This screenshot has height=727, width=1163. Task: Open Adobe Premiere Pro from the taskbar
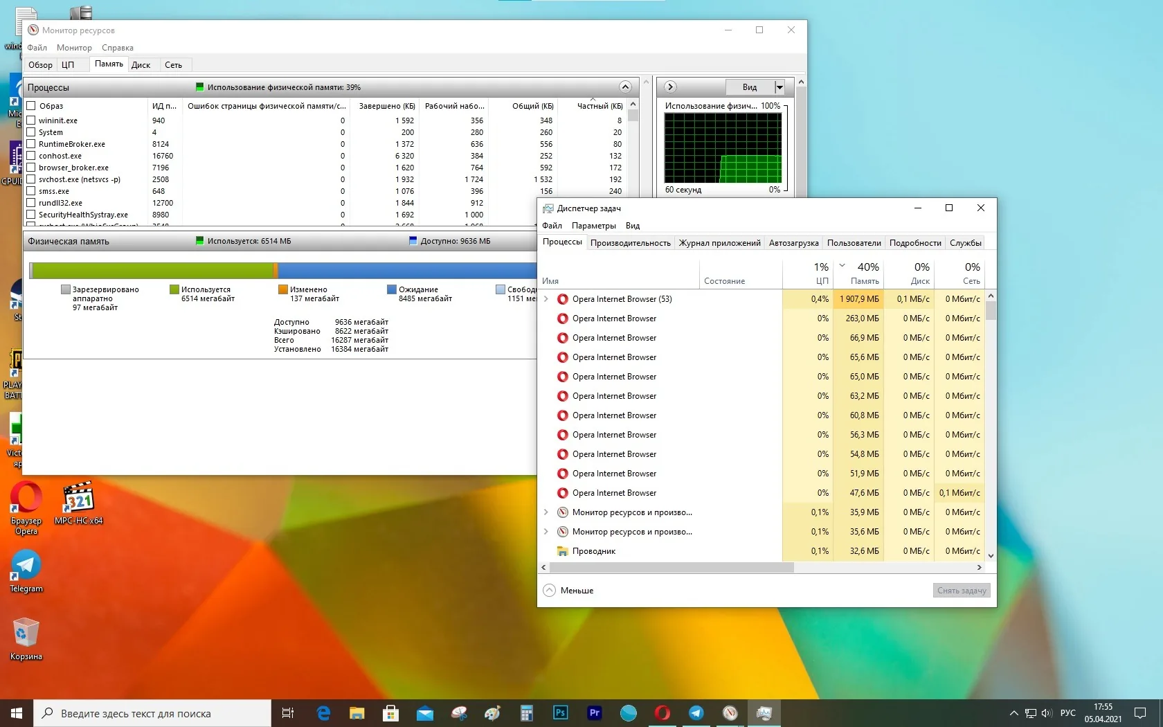click(594, 712)
